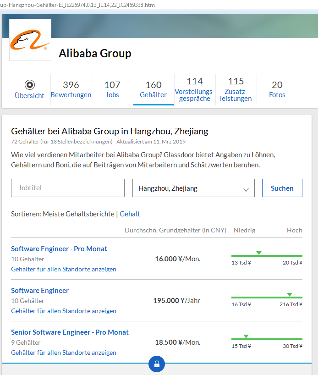Open the Hangzhou, Zhejiang location dropdown
Image resolution: width=318 pixels, height=375 pixels.
[x=193, y=188]
